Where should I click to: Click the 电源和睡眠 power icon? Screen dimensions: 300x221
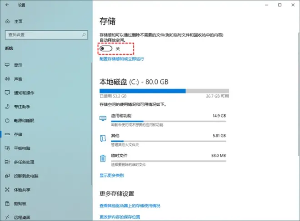(7, 121)
